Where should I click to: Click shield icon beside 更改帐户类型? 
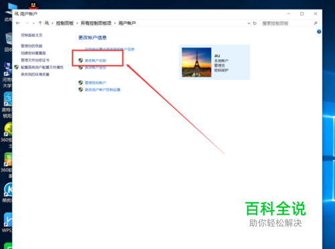point(80,68)
